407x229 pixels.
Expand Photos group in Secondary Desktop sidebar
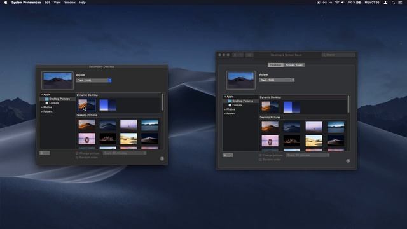pyautogui.click(x=42, y=108)
